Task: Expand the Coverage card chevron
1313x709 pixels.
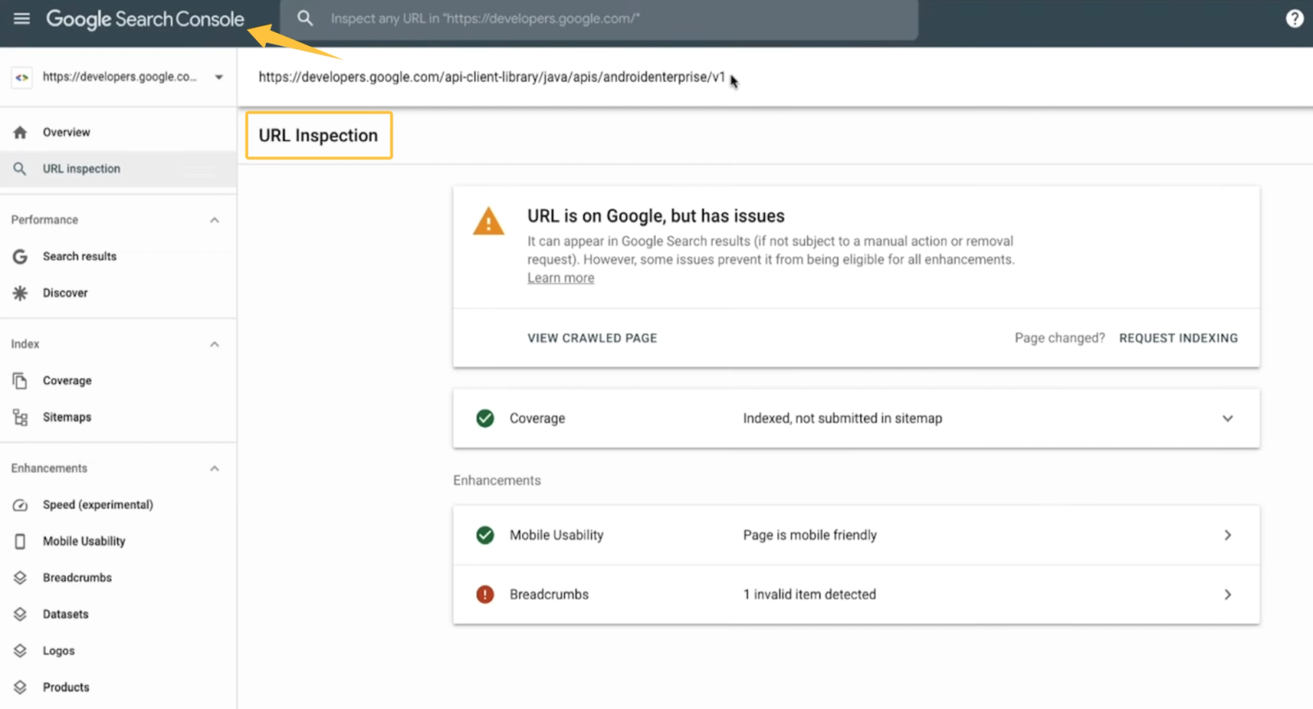Action: 1228,419
